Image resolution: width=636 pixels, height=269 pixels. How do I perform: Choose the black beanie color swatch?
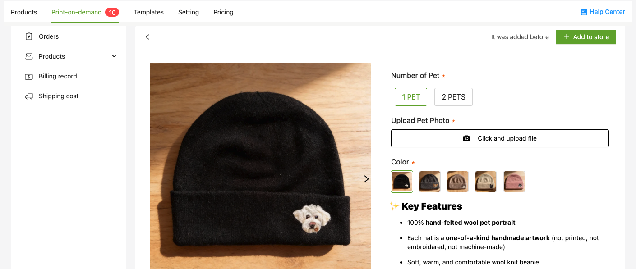tap(402, 182)
